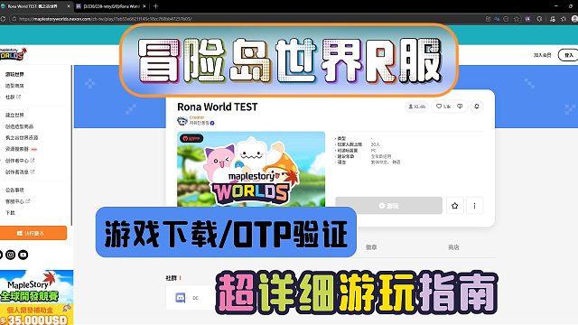Open 创作者消息 external link
The image size is (578, 325).
tap(20, 172)
